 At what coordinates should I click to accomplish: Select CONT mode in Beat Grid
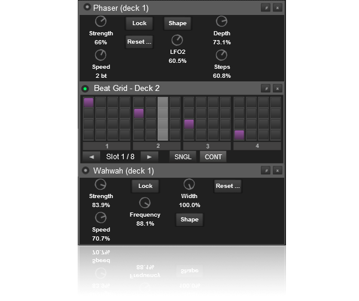click(x=213, y=157)
